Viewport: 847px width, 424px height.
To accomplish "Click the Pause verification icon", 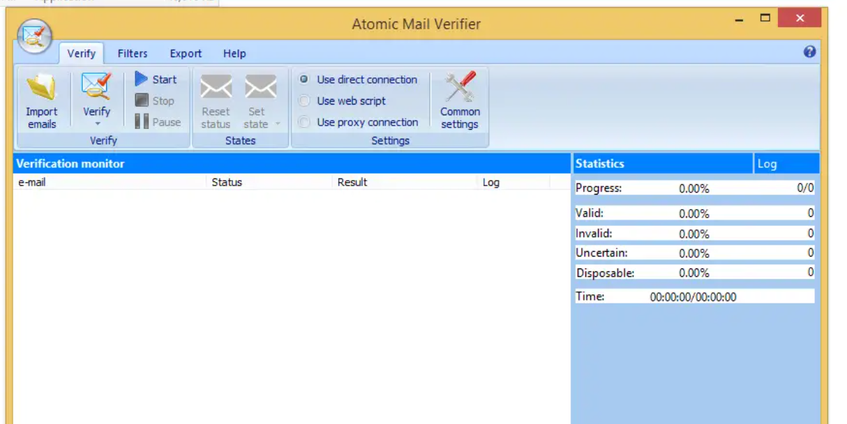I will pos(140,121).
